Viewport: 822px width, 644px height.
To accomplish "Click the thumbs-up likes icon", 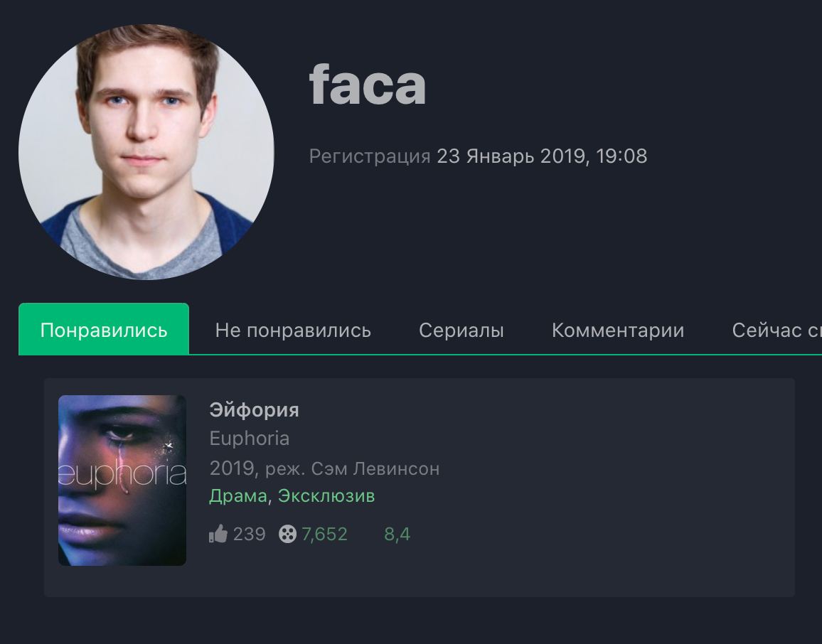I will 218,533.
